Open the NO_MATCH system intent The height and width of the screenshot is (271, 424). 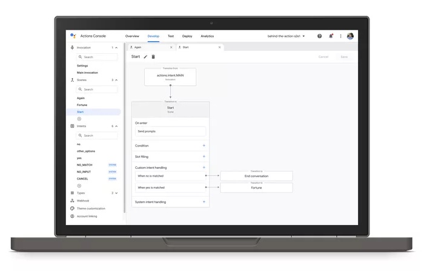84,165
